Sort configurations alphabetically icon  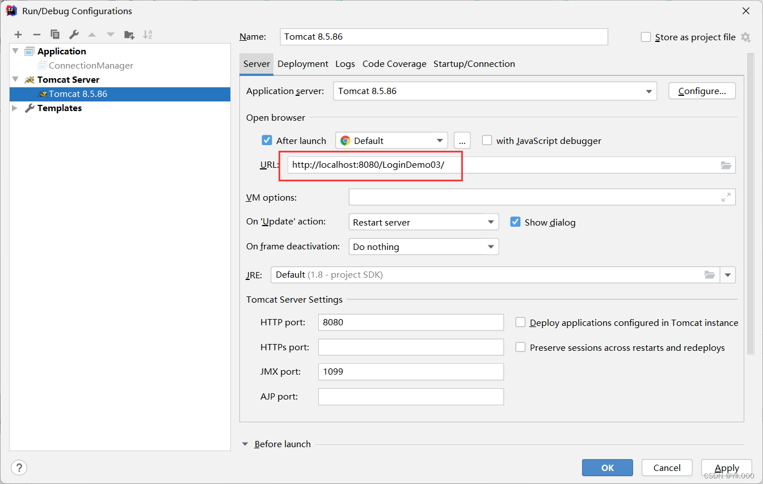[x=147, y=35]
